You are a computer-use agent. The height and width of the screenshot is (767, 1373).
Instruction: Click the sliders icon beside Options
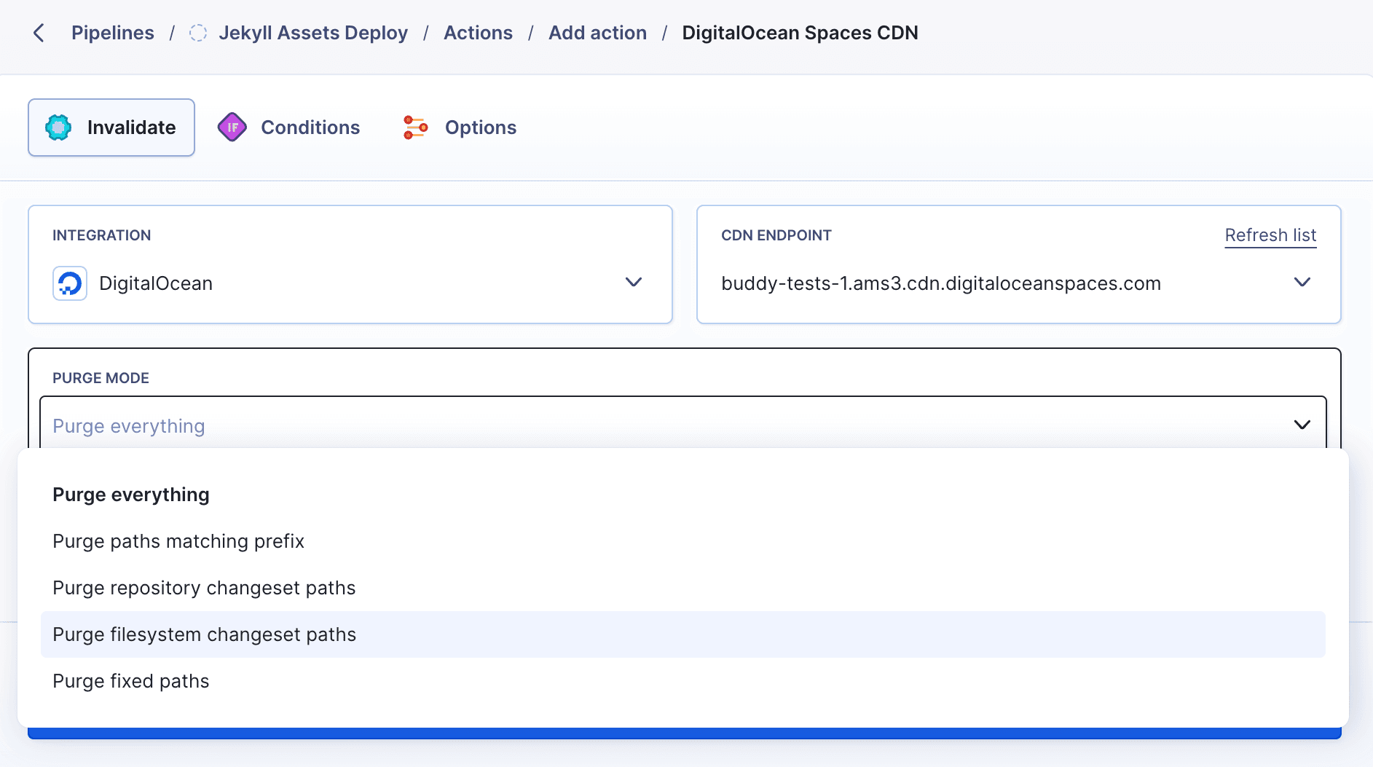[414, 127]
